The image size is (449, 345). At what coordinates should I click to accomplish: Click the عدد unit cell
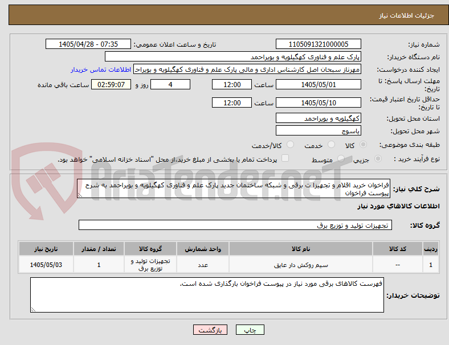[203, 265]
